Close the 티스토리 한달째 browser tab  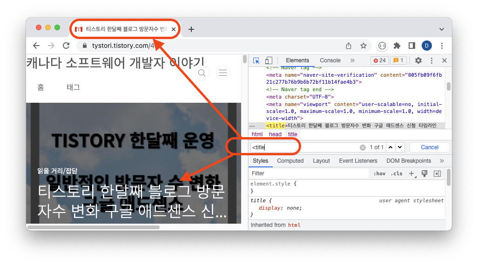pos(174,29)
